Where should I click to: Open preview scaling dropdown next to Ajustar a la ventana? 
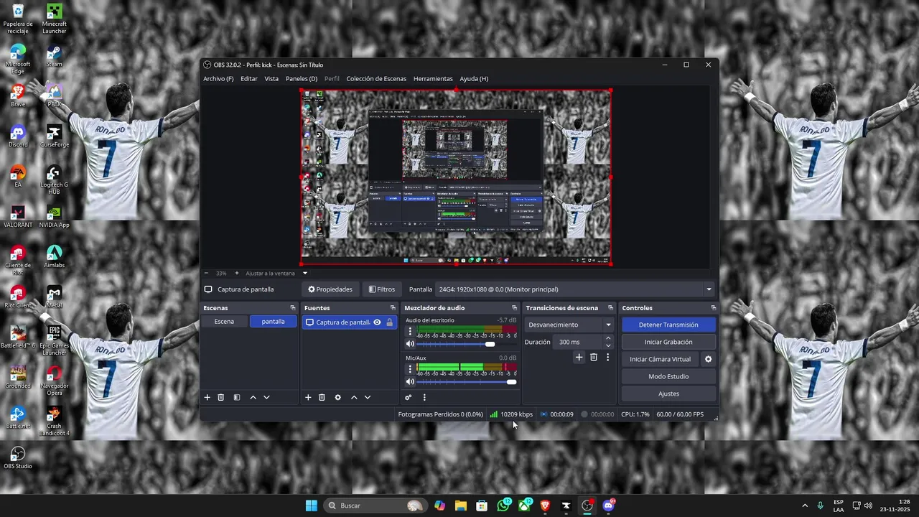tap(304, 273)
